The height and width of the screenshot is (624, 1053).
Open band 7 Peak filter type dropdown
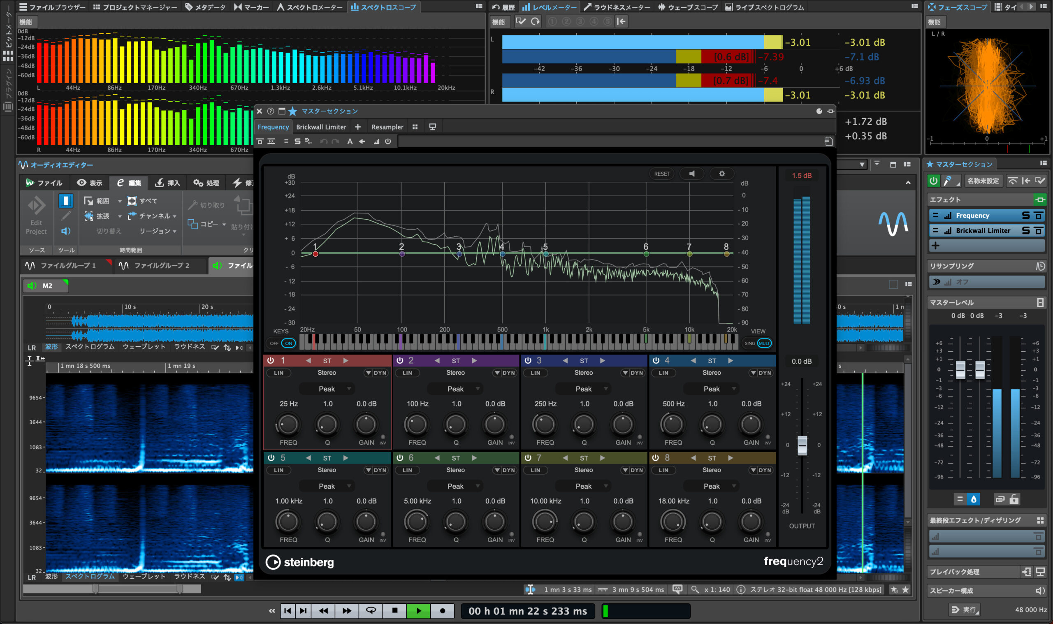click(x=583, y=486)
